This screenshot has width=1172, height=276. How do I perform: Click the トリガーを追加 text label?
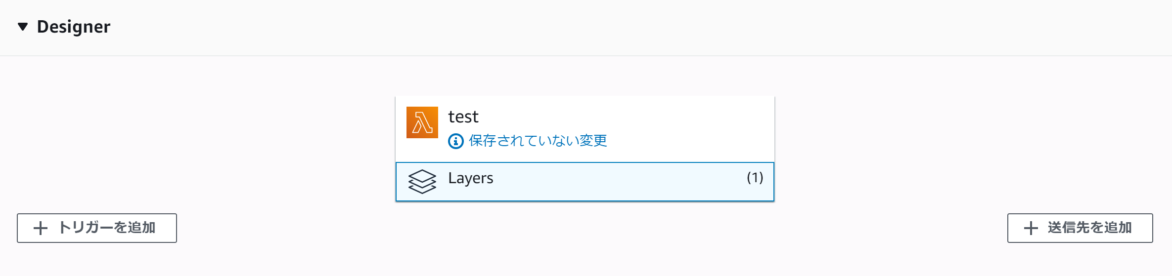(x=107, y=228)
